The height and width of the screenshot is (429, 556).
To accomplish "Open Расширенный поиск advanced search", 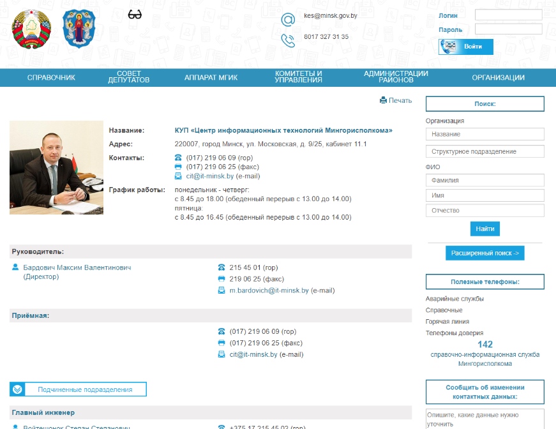I will click(485, 253).
